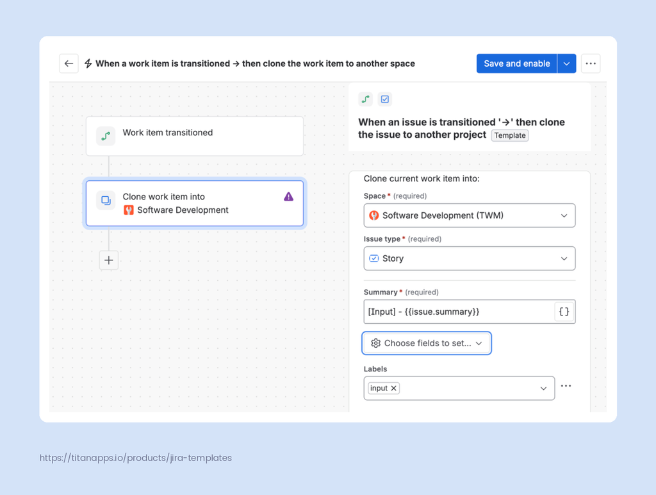
Task: Click the titanapps.io jira-templates URL
Action: click(x=136, y=458)
